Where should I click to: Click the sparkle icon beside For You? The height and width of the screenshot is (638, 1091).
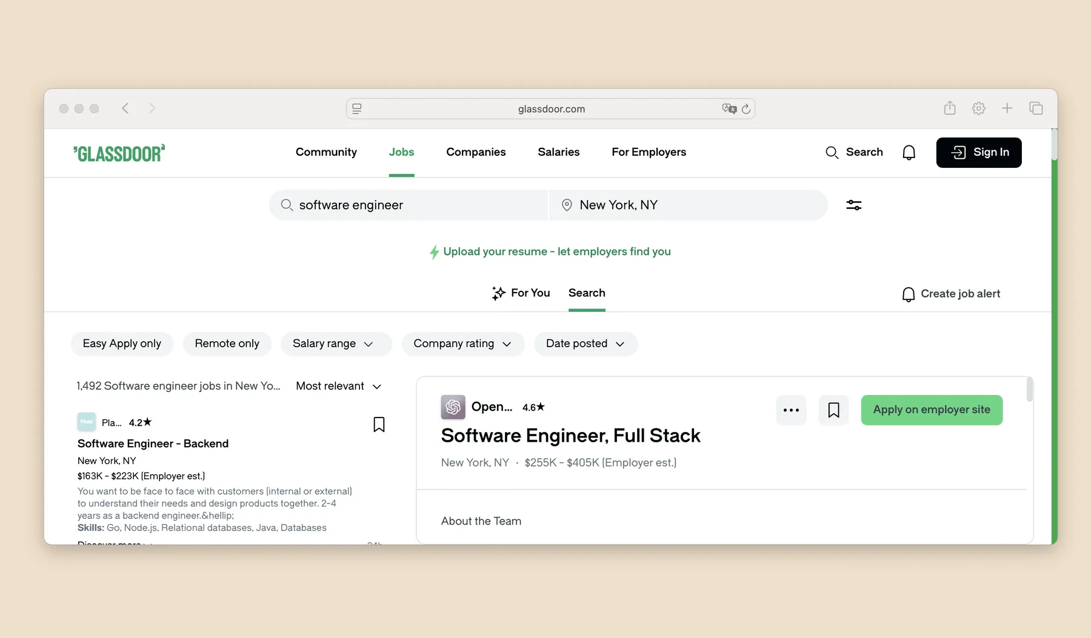click(x=498, y=293)
